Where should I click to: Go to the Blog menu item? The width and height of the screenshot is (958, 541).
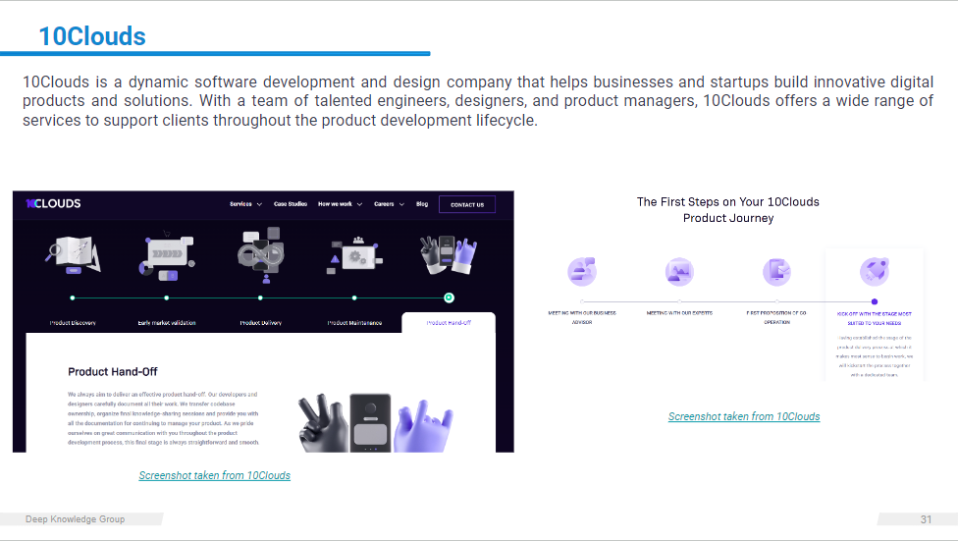coord(422,204)
